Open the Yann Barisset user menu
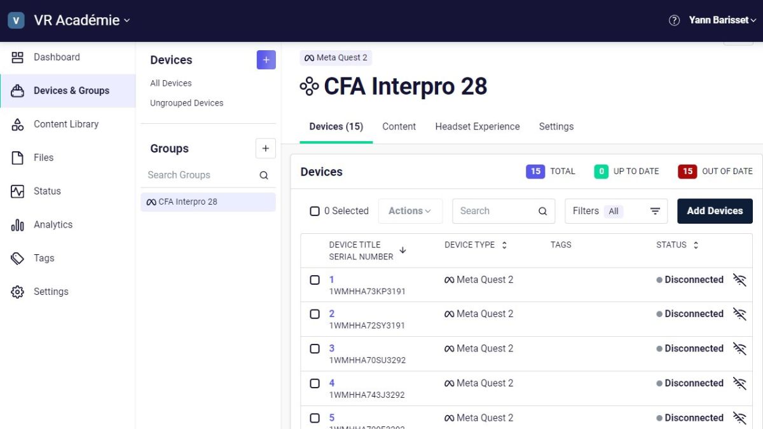 click(722, 20)
